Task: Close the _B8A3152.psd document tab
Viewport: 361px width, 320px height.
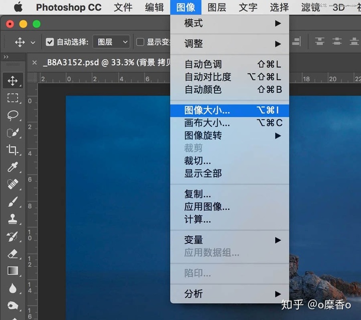Action: [35, 62]
